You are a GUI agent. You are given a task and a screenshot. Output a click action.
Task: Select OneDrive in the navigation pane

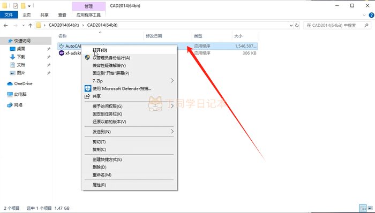click(23, 83)
